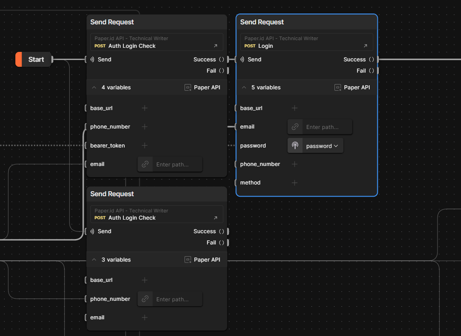This screenshot has width=461, height=336.
Task: Click the plus beside phone_number in the 4 variables block
Action: pyautogui.click(x=145, y=127)
